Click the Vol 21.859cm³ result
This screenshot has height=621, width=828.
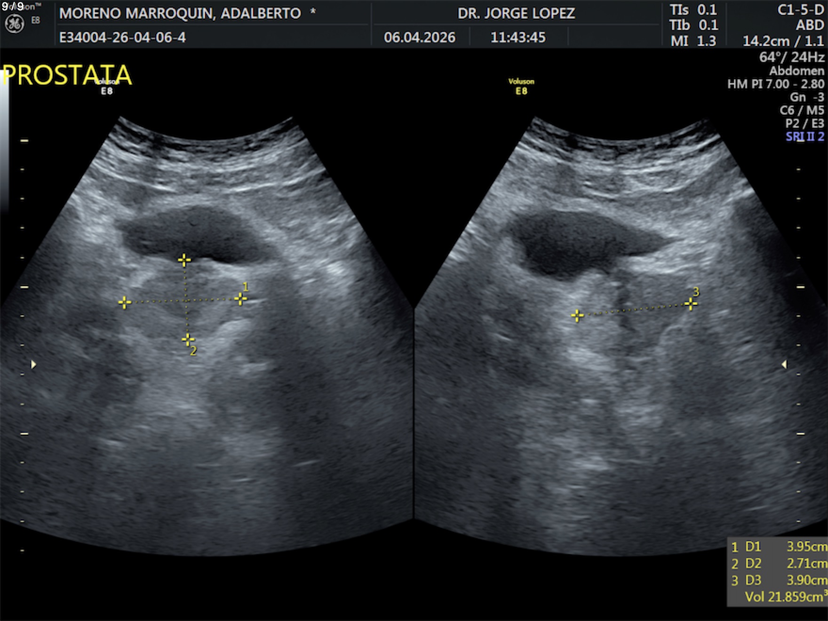(x=783, y=597)
